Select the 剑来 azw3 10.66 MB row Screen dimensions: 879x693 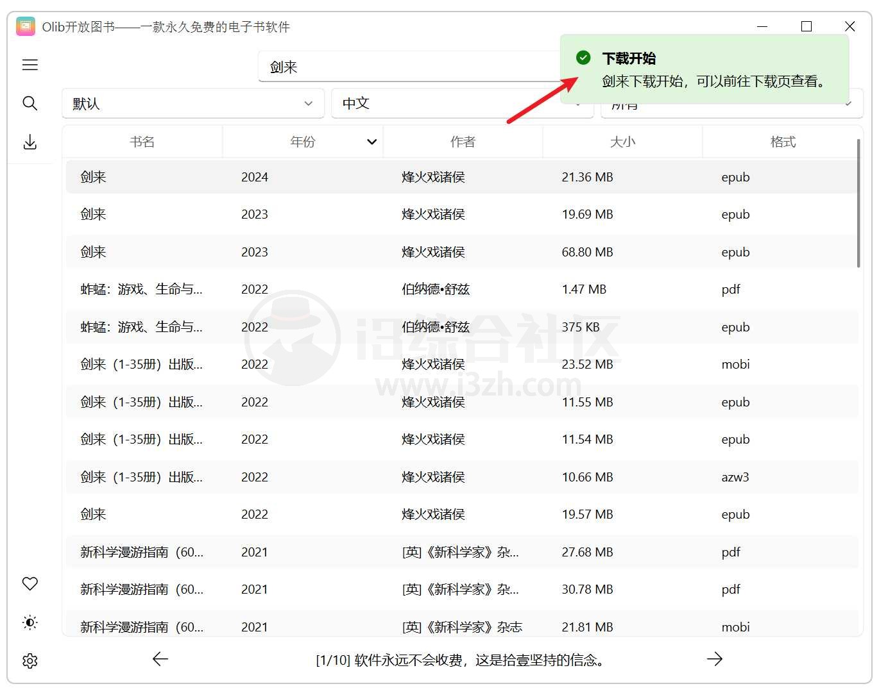(461, 477)
